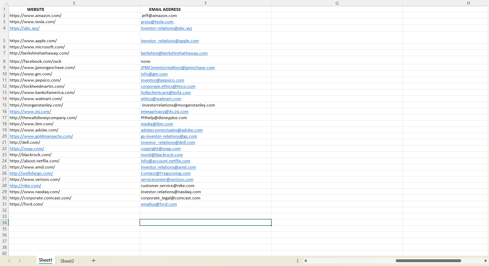Click the investor-relations@abc.xyz email link
This screenshot has height=266, width=489.
click(166, 28)
